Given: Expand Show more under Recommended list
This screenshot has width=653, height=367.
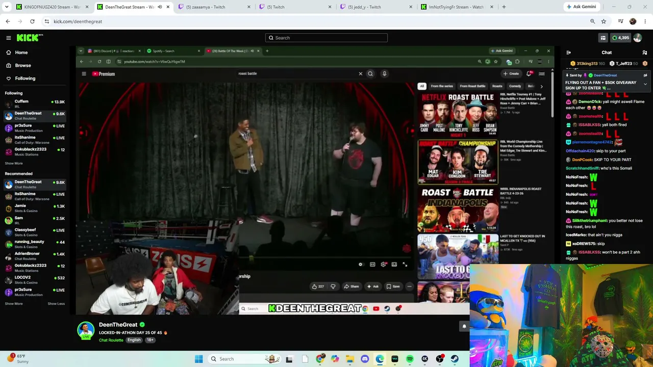Looking at the screenshot, I should [14, 304].
